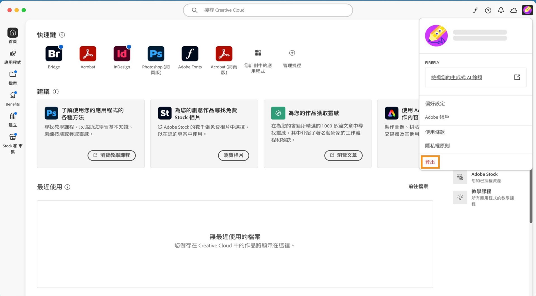Viewport: 536px width, 296px height.
Task: Open Acrobat 網頁版
Action: pos(224,54)
